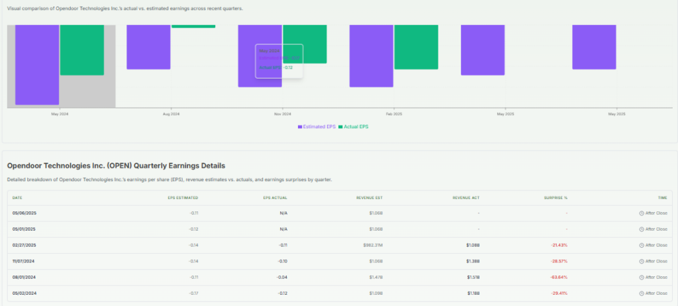Click the -21.43% surprise value
The image size is (678, 306).
tap(559, 245)
